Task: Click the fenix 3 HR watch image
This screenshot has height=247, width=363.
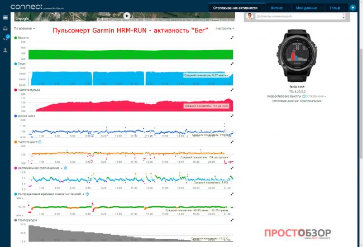Action: coord(297,56)
